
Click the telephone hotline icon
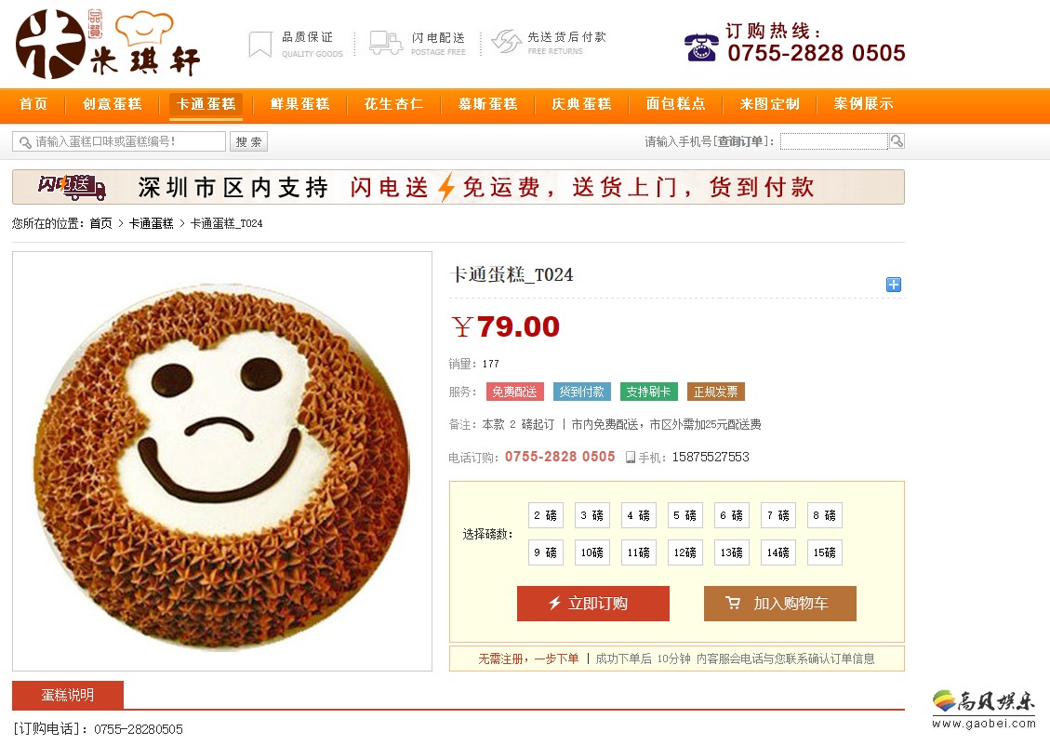pos(701,47)
